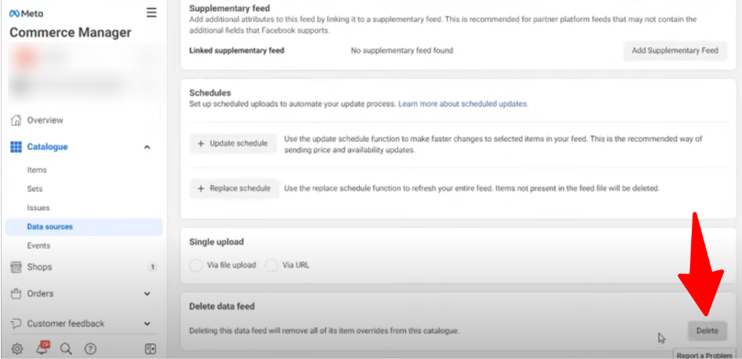The height and width of the screenshot is (359, 742).
Task: View notifications via the bell icon
Action: (x=42, y=348)
